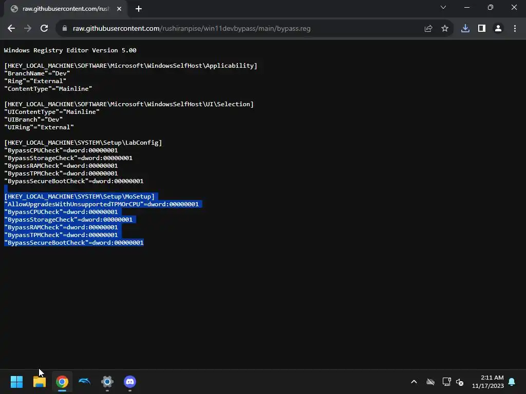Viewport: 526px width, 394px height.
Task: Click the Windows Registry Editor Version 5.00 line
Action: click(70, 50)
